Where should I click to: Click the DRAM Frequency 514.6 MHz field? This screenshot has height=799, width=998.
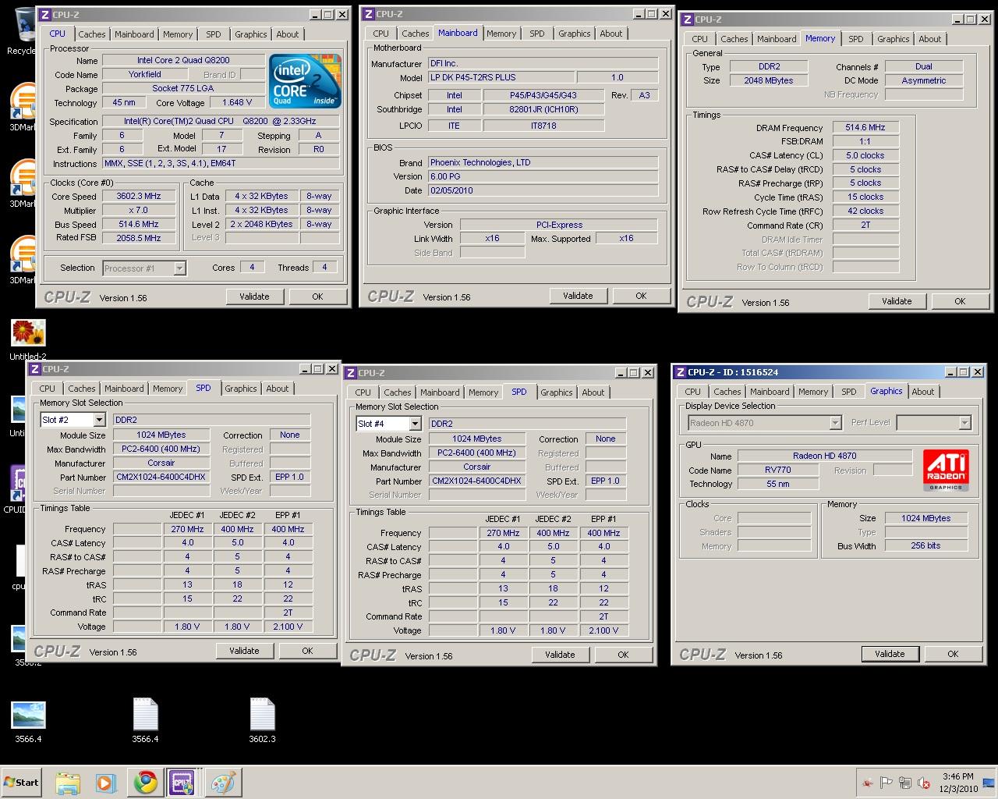865,127
